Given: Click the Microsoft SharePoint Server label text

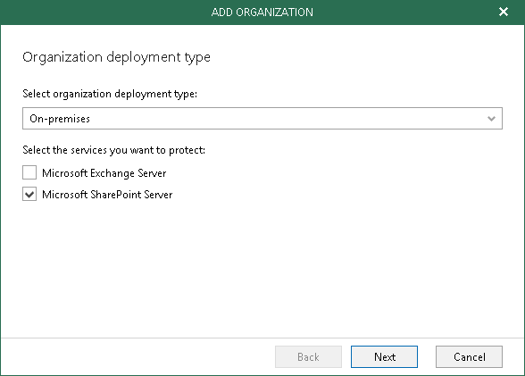Looking at the screenshot, I should 107,195.
